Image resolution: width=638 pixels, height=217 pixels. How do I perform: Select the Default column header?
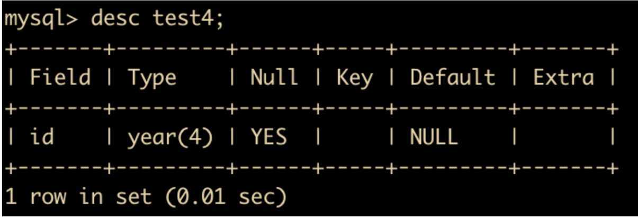[453, 79]
